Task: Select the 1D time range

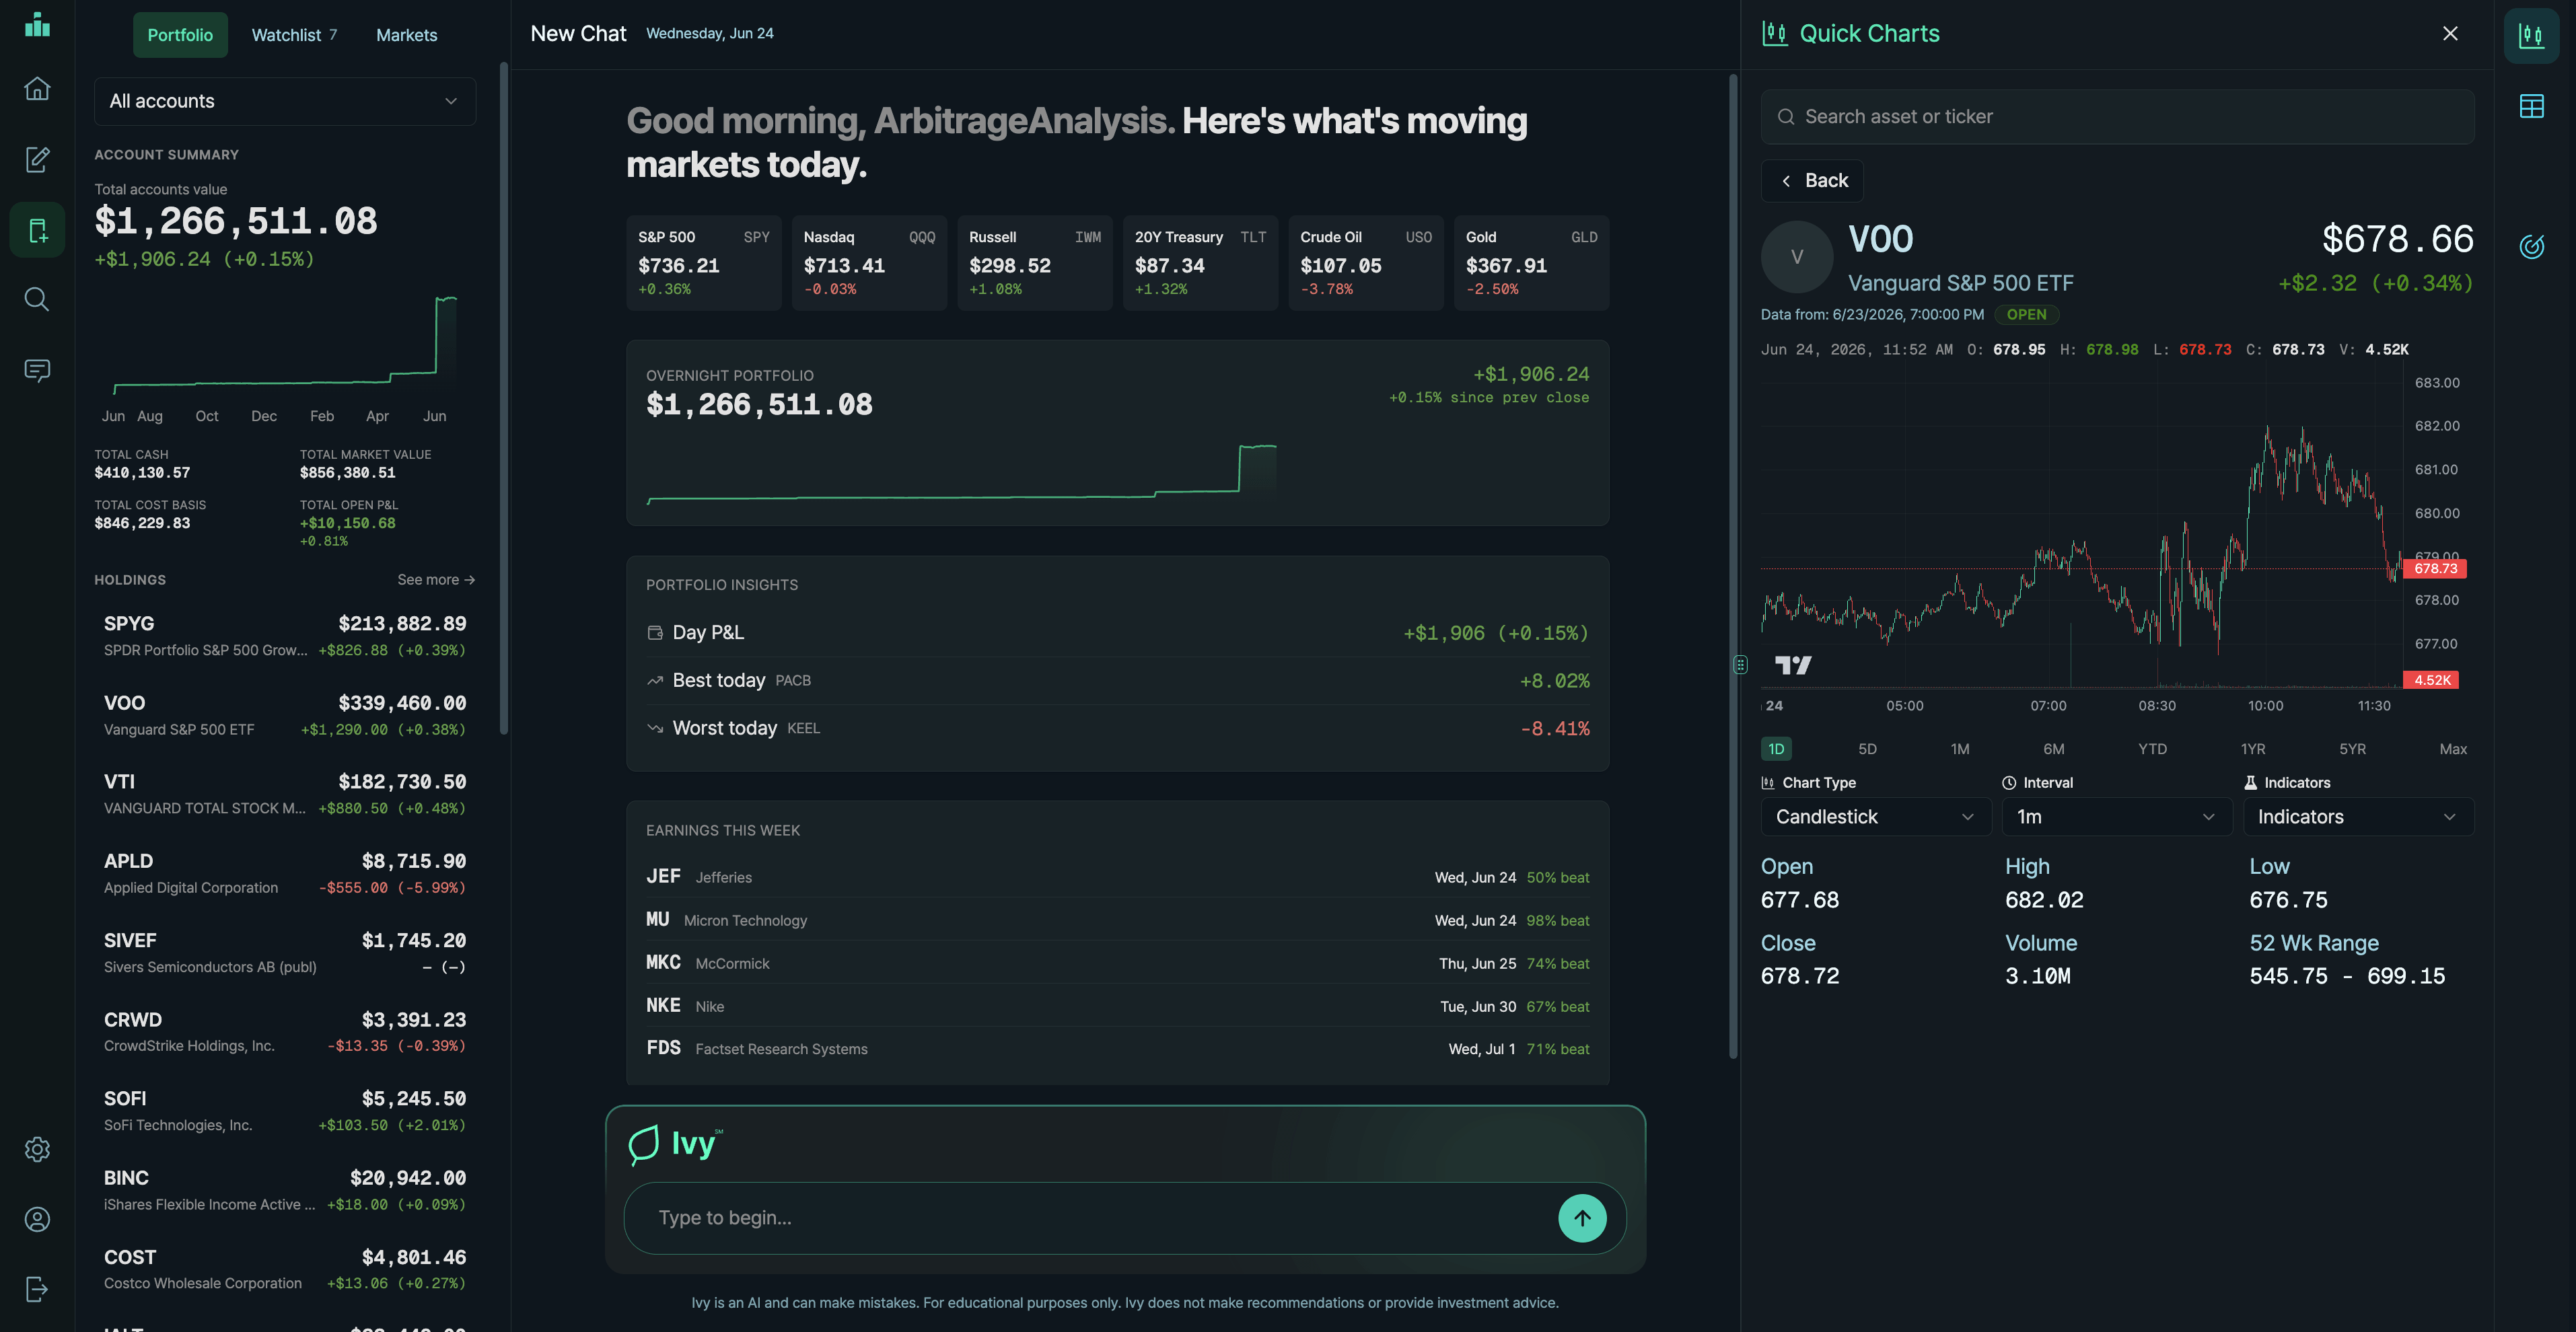Action: click(x=1776, y=749)
